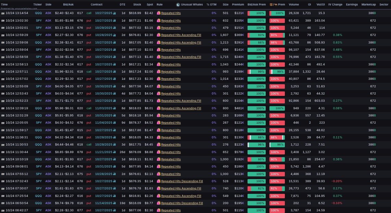This screenshot has height=213, width=391.
Task: Open Repeated Hits Ascending Fill in 12:39:19 row
Action: (181, 108)
